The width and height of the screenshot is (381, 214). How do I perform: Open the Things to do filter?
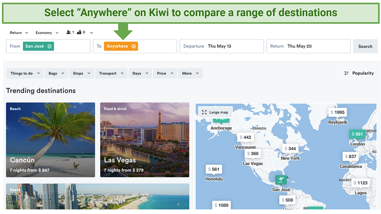(x=25, y=73)
